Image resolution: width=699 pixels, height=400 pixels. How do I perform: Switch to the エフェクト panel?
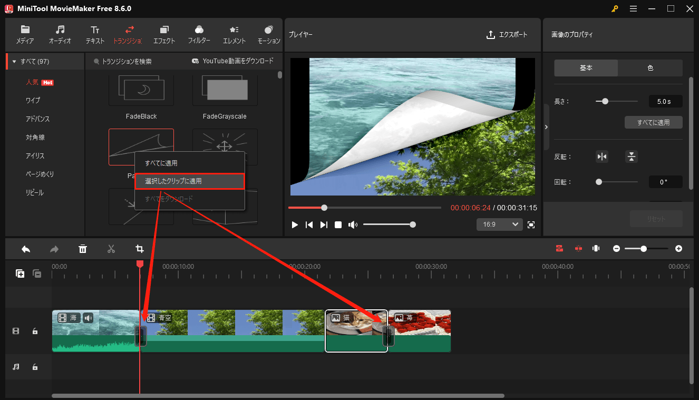pyautogui.click(x=164, y=34)
